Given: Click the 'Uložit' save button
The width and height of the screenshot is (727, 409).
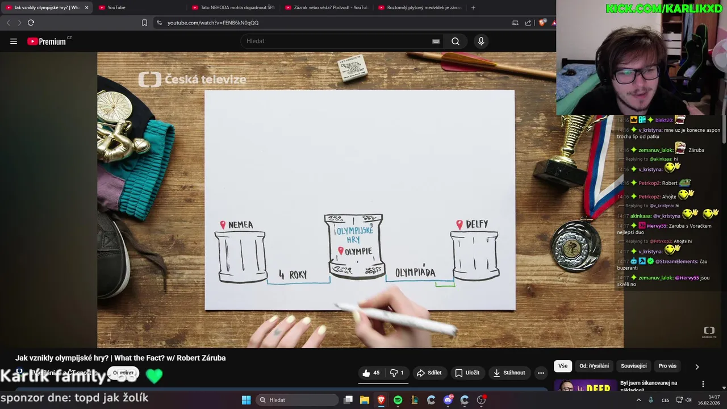Looking at the screenshot, I should 467,373.
